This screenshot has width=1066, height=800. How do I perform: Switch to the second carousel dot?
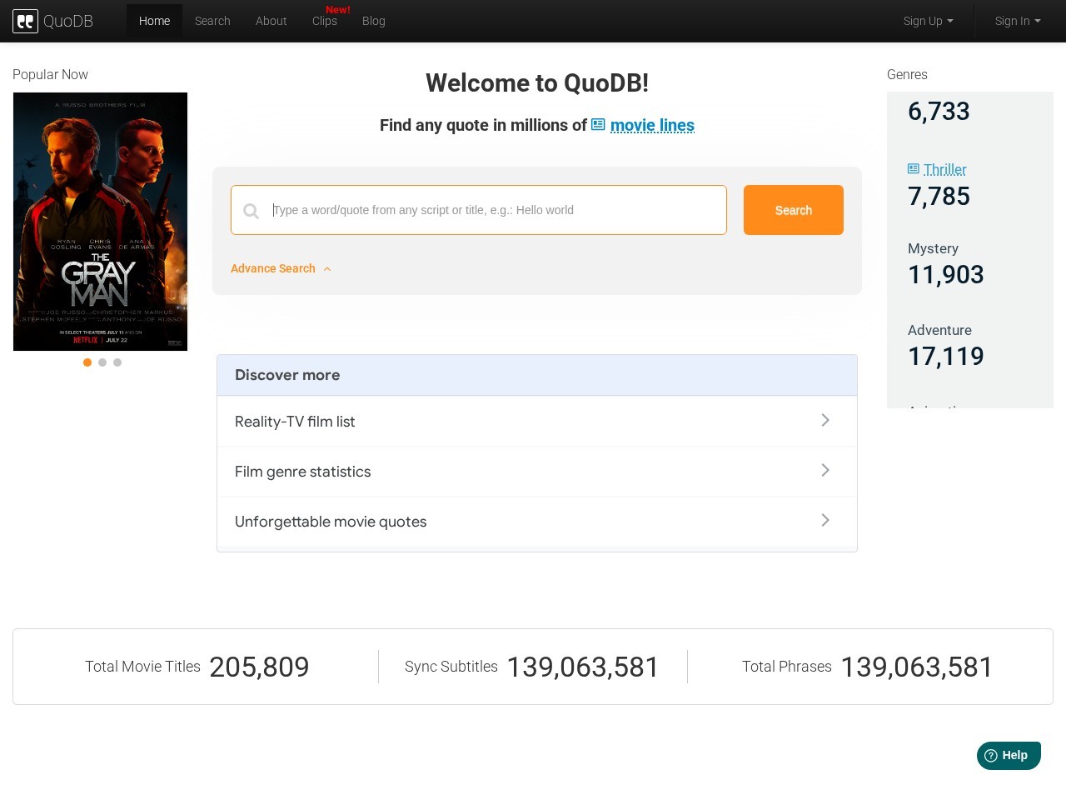[102, 362]
